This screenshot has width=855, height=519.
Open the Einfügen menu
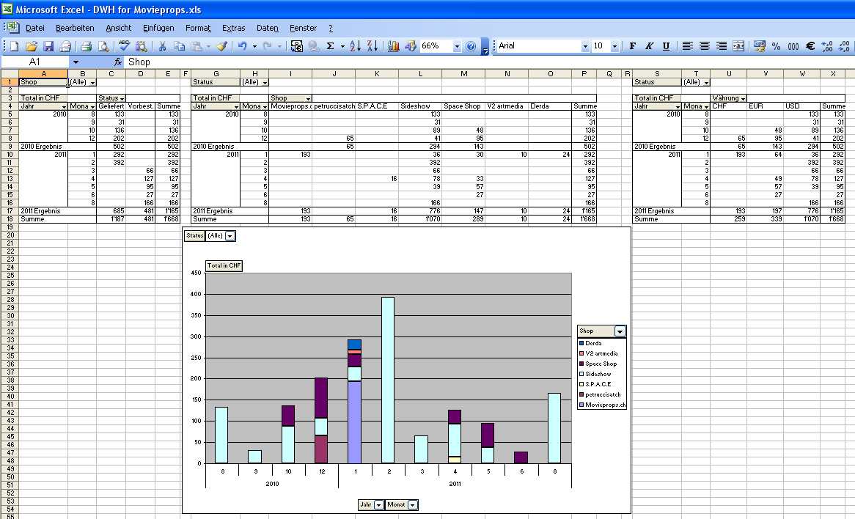coord(158,28)
